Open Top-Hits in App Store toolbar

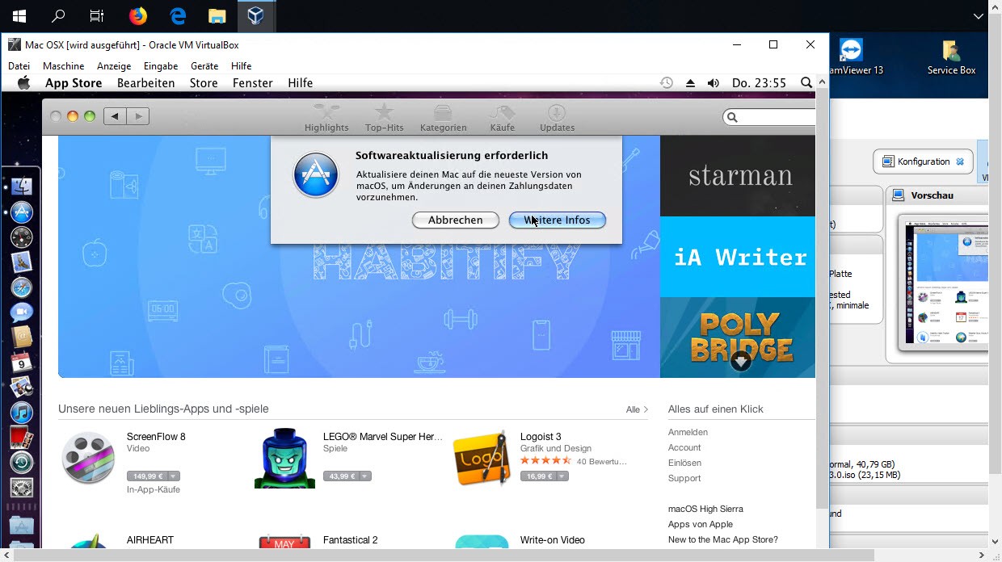click(384, 118)
